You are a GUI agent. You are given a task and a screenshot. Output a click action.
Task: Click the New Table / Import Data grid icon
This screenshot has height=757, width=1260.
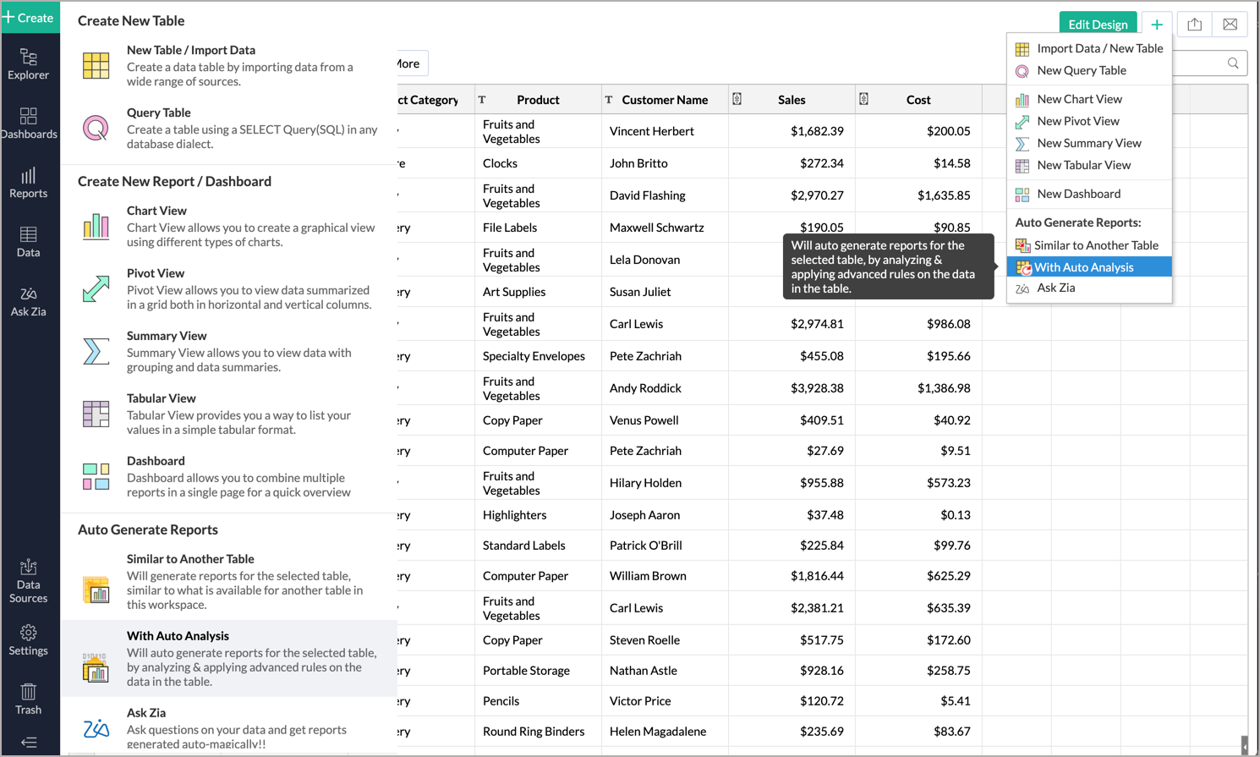(x=96, y=65)
